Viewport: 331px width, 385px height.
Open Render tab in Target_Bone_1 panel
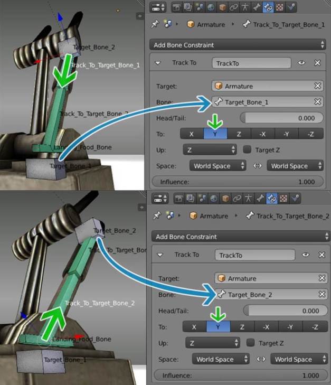tap(176, 7)
